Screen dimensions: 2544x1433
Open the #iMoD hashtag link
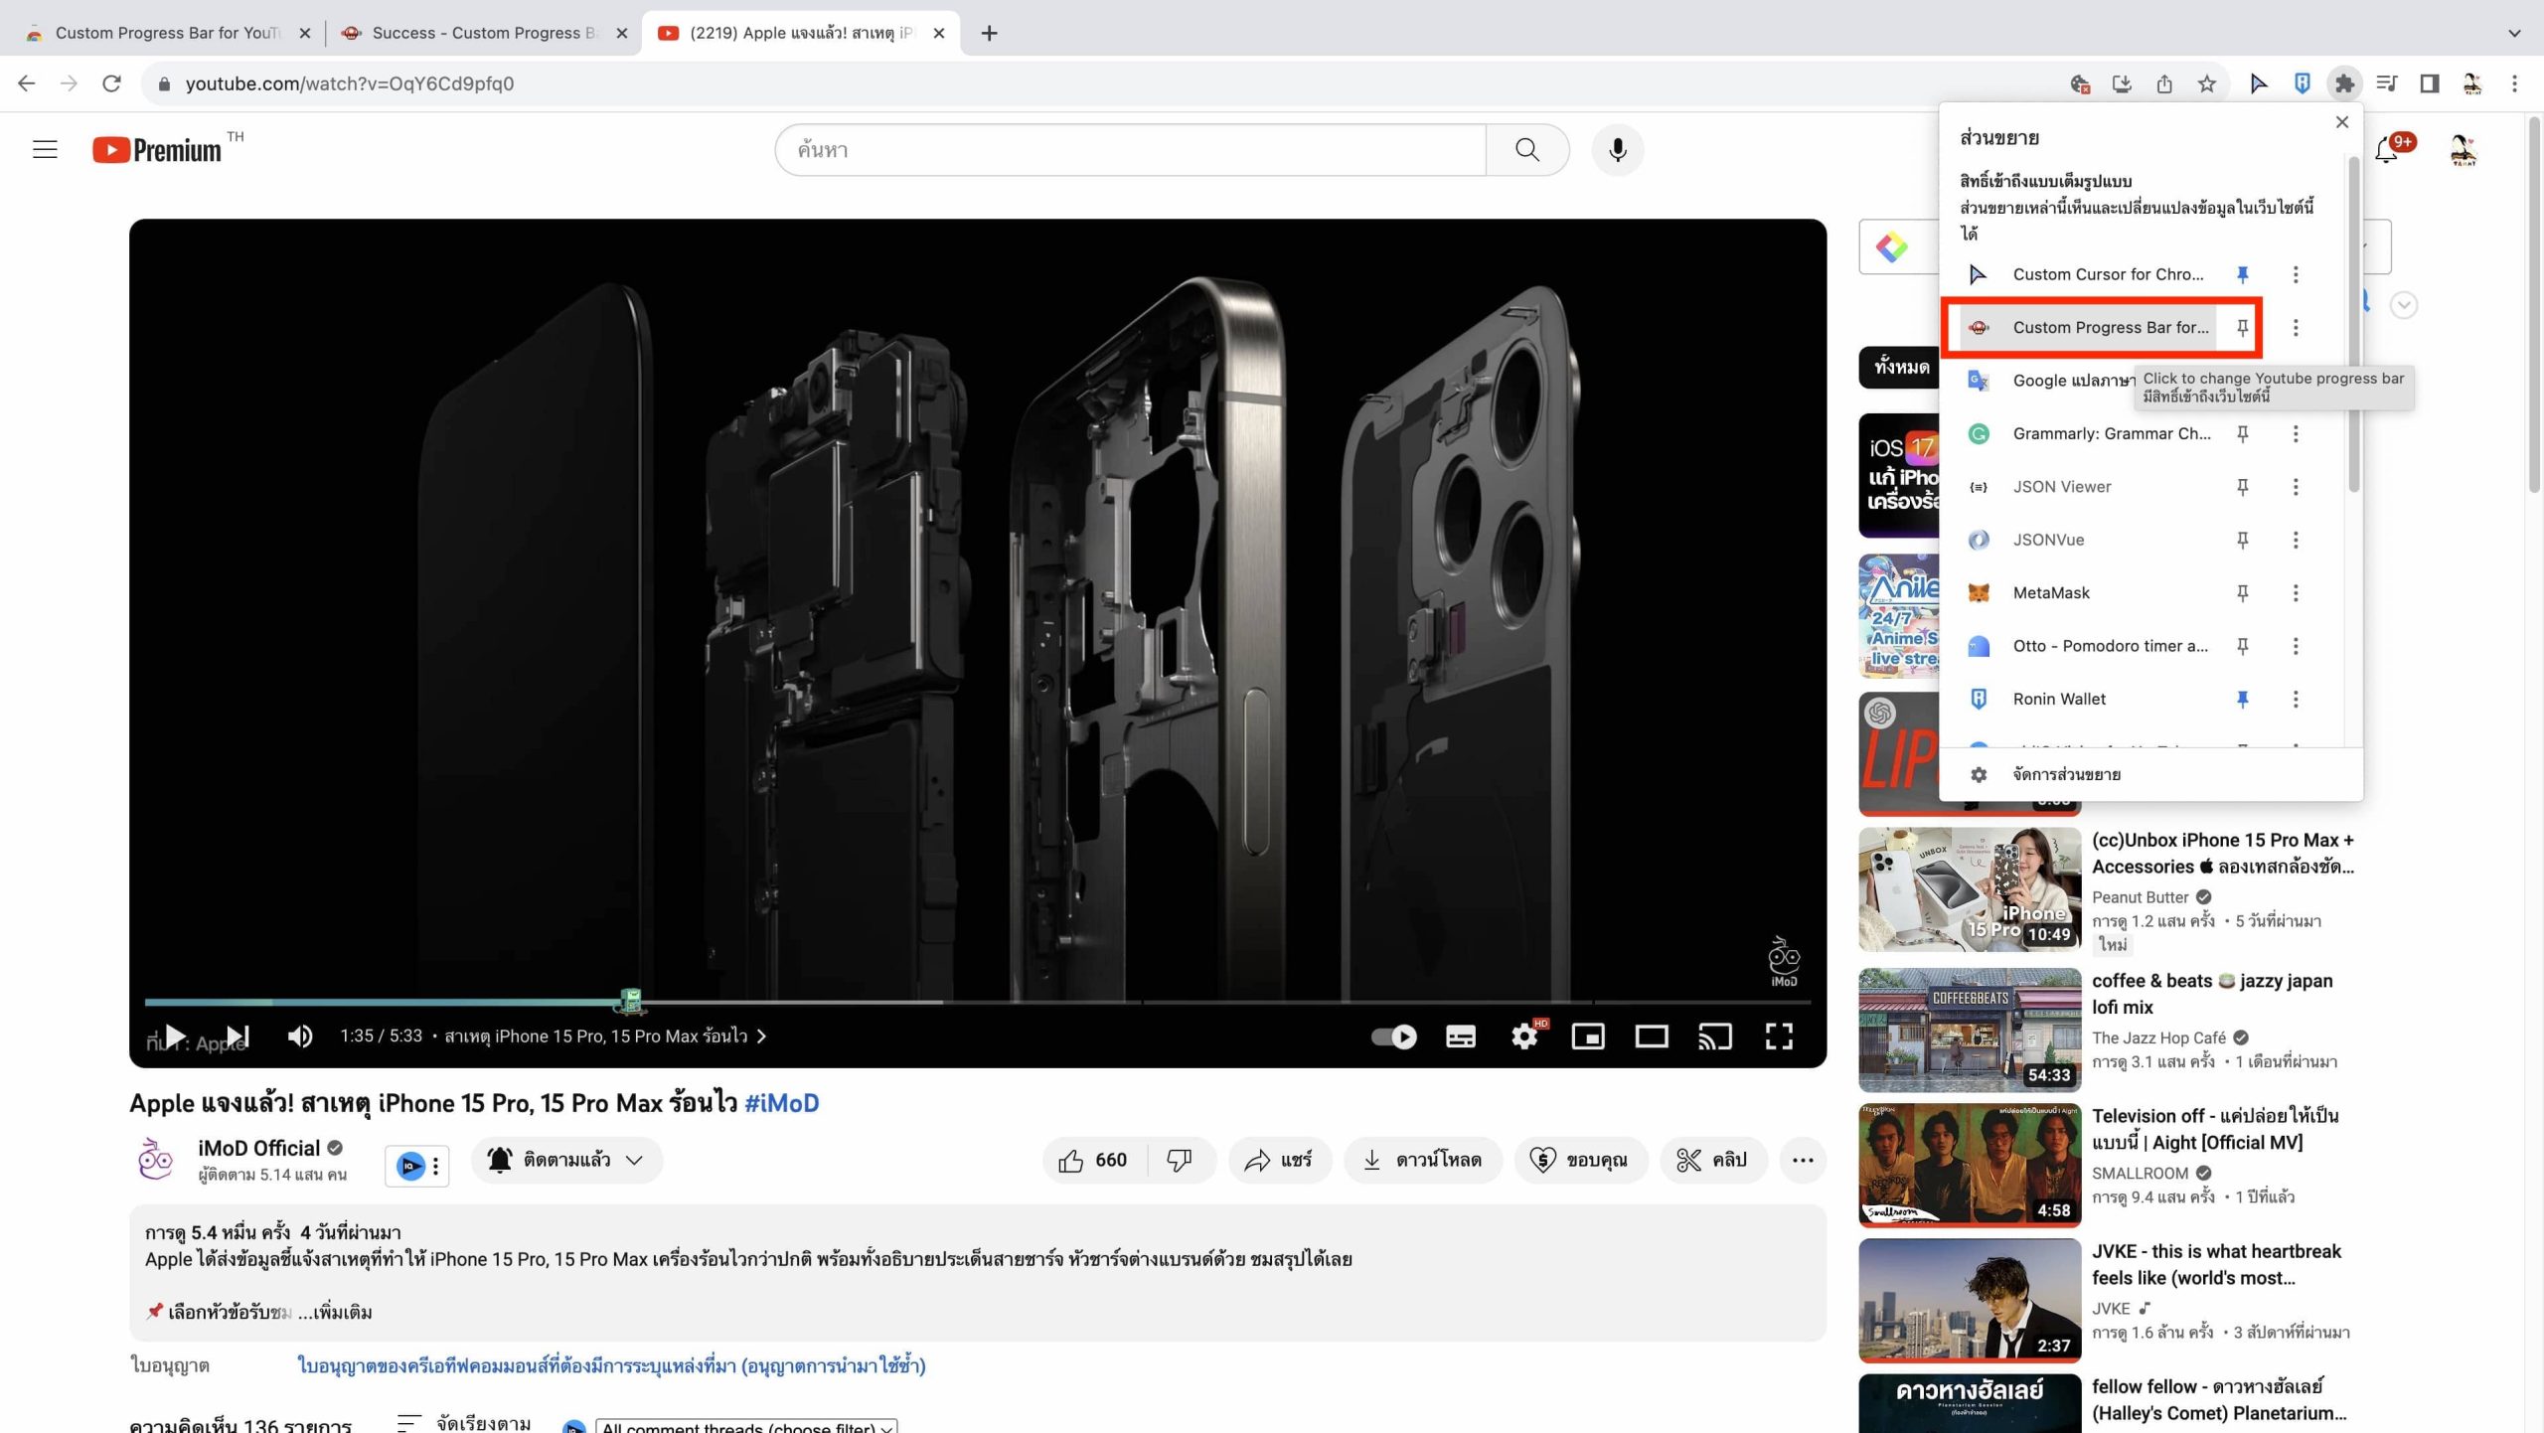781,1103
